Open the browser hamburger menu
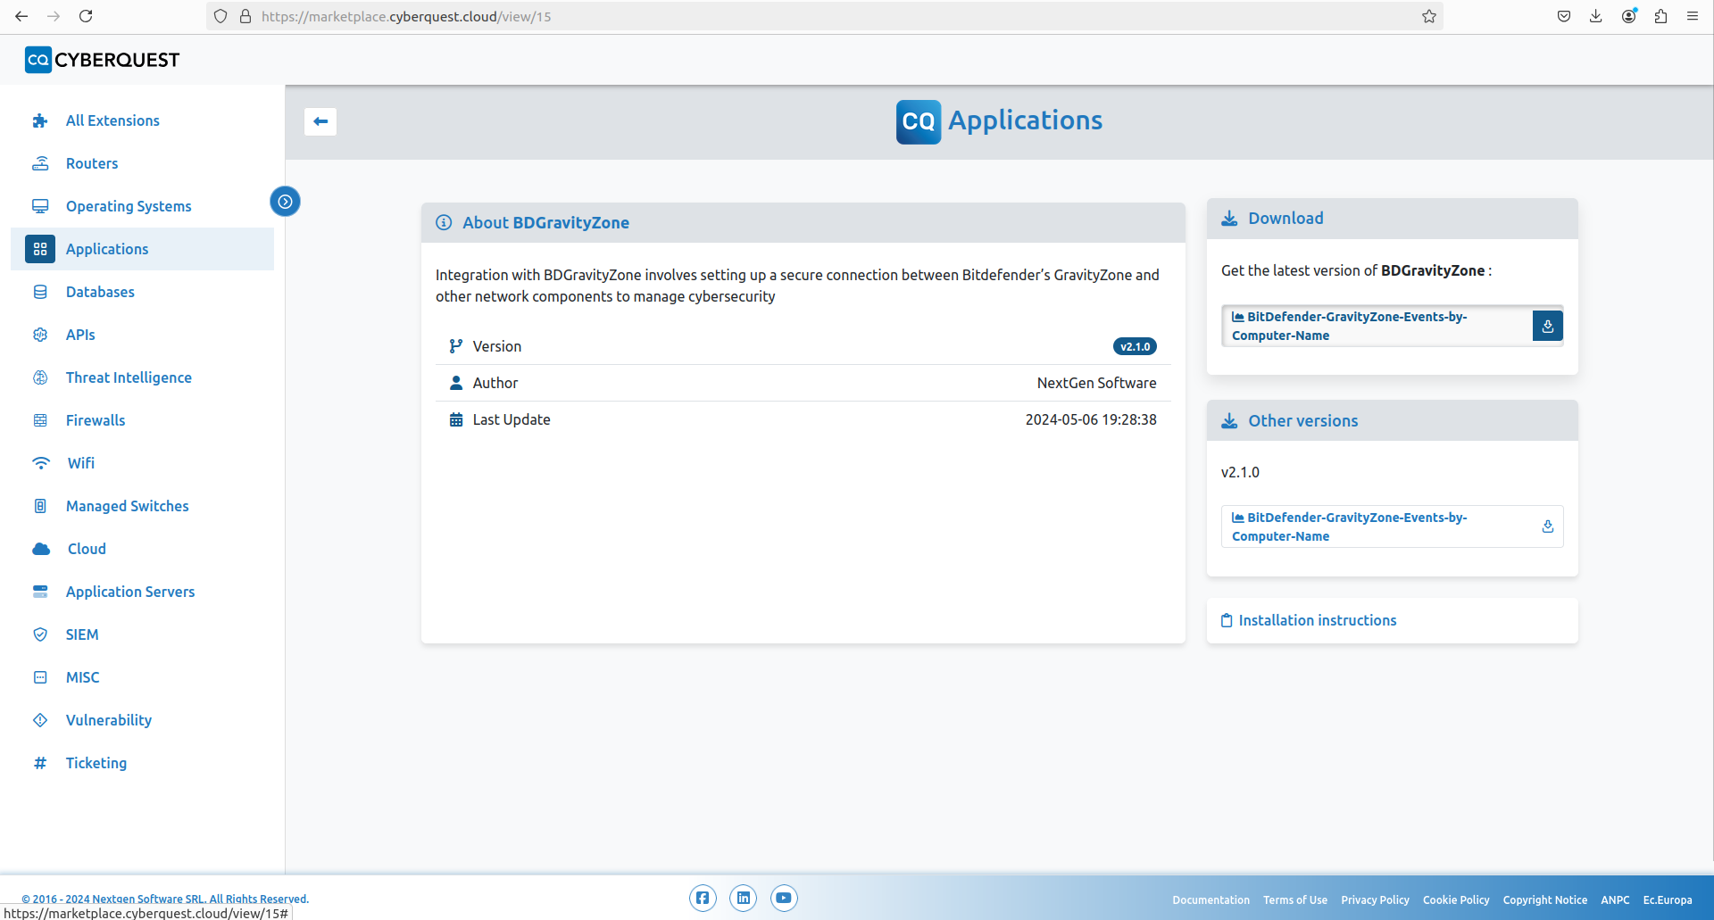 [x=1692, y=16]
